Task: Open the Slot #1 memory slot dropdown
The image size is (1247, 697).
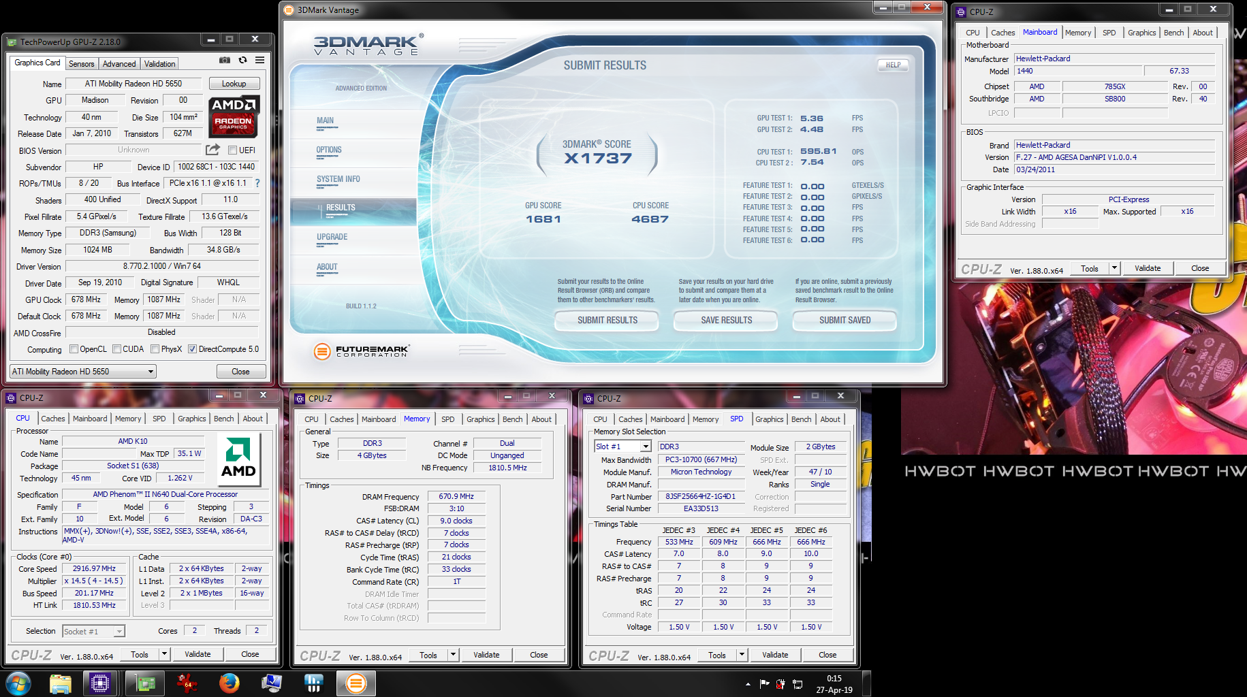Action: click(x=623, y=447)
